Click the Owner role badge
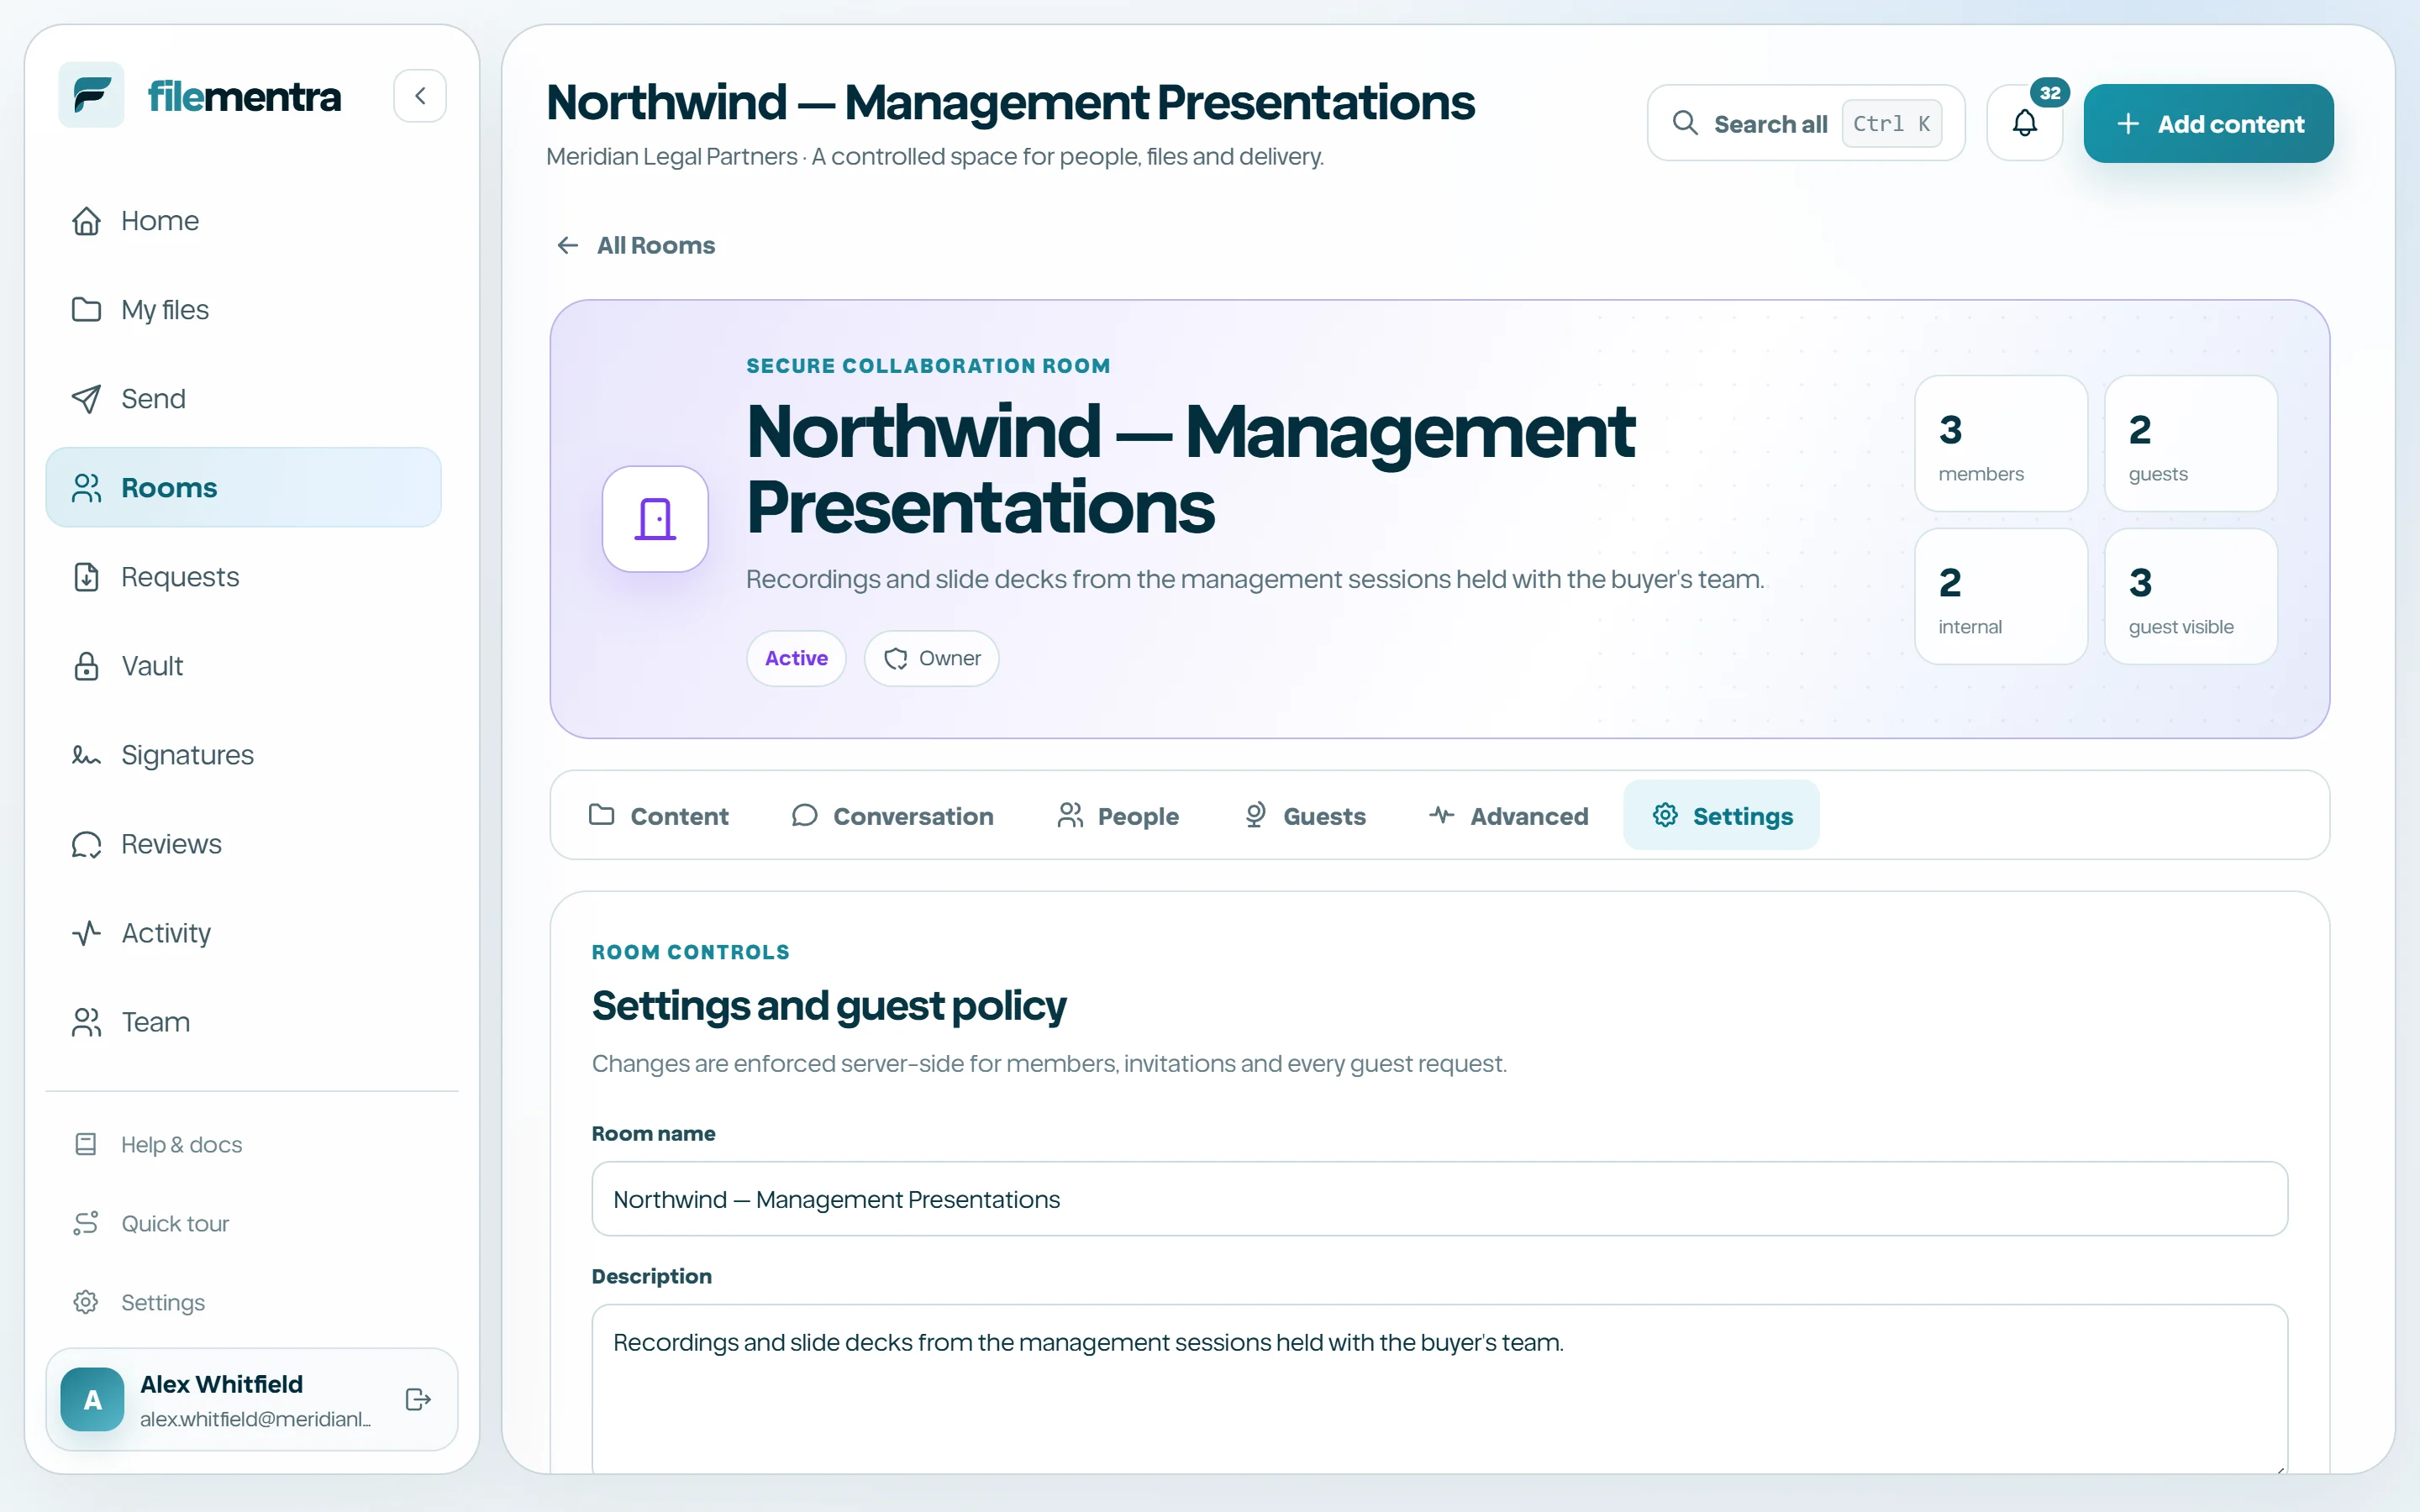Image resolution: width=2420 pixels, height=1512 pixels. pyautogui.click(x=931, y=658)
